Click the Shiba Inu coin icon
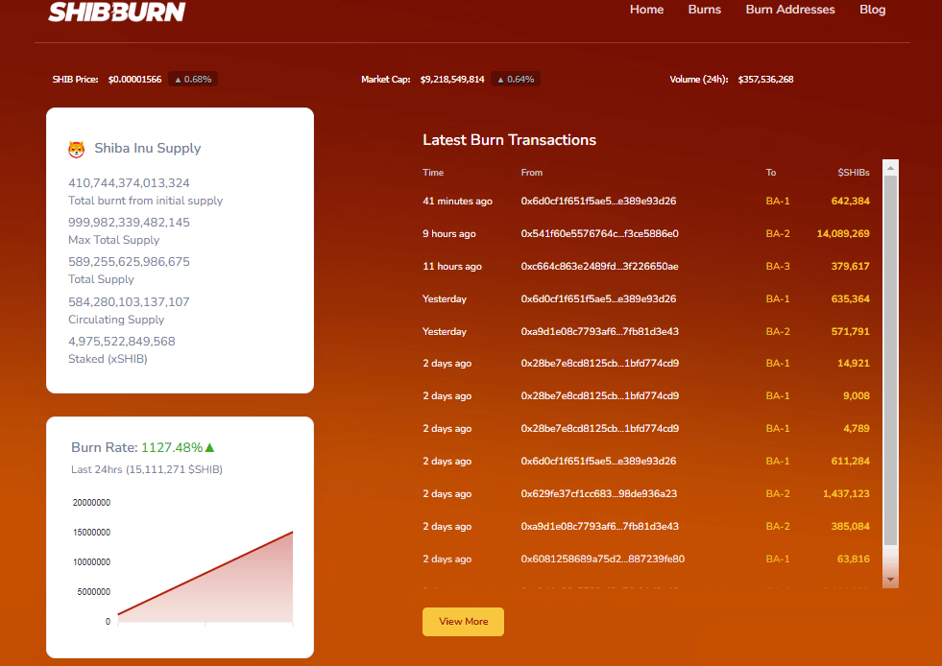 click(77, 149)
